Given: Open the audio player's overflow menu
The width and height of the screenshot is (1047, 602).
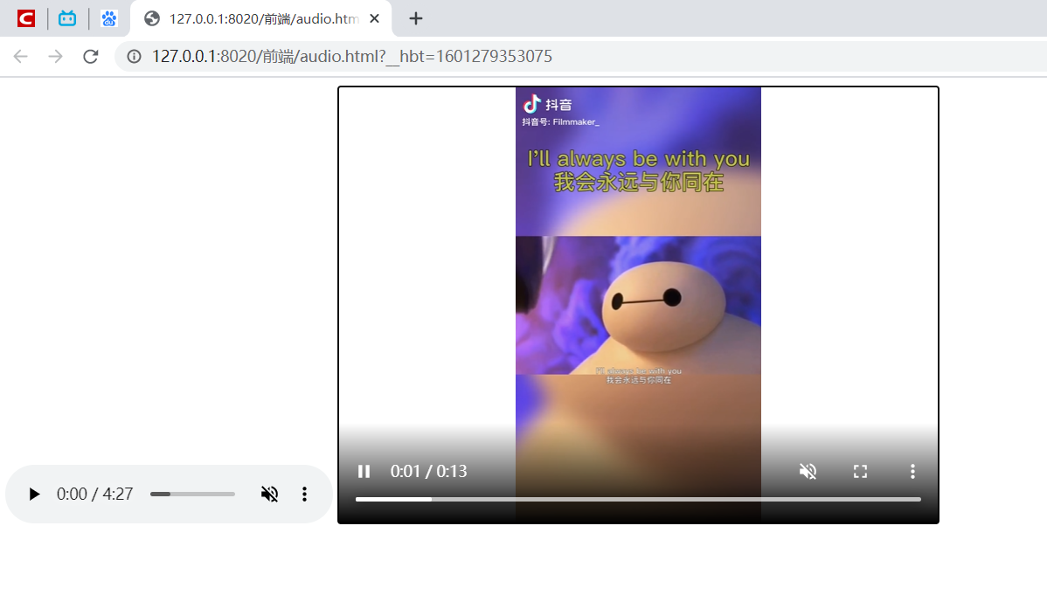Looking at the screenshot, I should tap(304, 494).
